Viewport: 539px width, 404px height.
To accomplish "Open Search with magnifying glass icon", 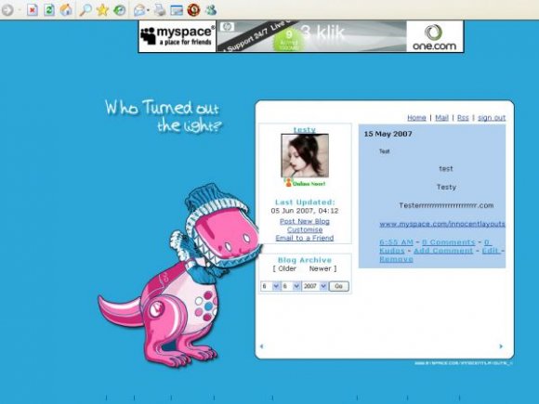I will tap(85, 10).
